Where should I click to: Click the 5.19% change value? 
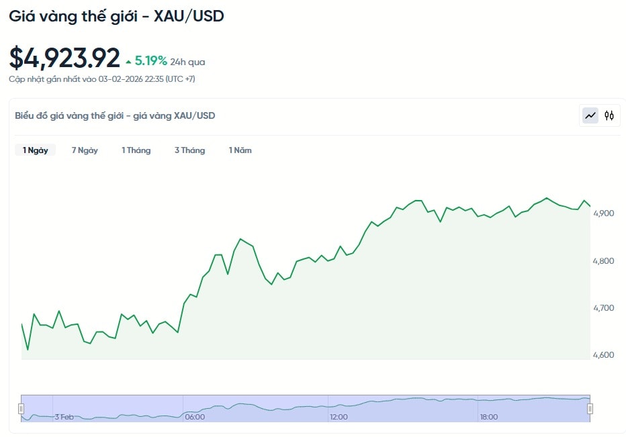pyautogui.click(x=151, y=61)
